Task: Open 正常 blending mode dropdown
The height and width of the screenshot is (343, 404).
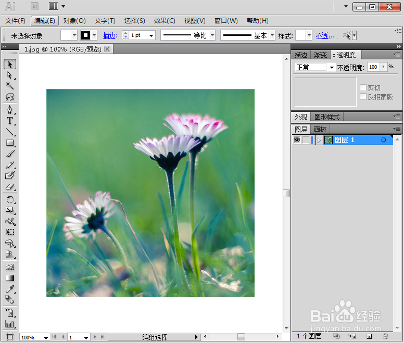Action: (x=332, y=68)
